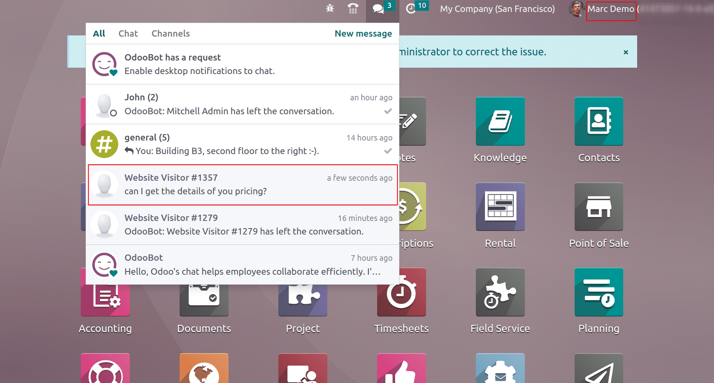The width and height of the screenshot is (714, 383).
Task: Click OdooBot avatar in request notification
Action: click(x=104, y=64)
